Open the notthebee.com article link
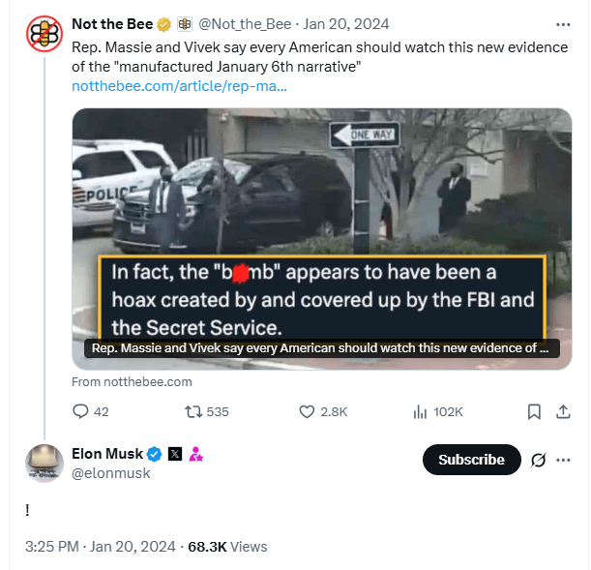 coord(179,86)
